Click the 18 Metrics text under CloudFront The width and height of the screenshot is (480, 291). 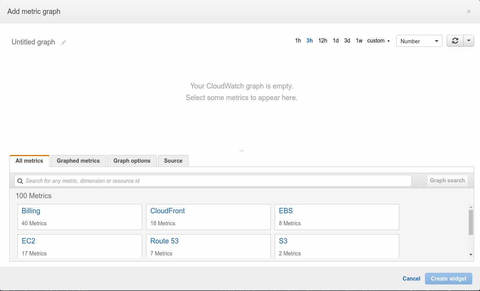coord(163,223)
